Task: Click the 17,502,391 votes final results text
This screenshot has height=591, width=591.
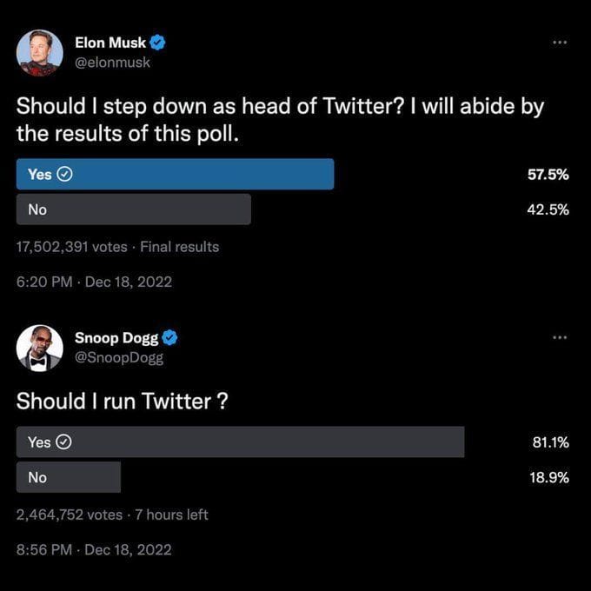Action: coord(117,247)
